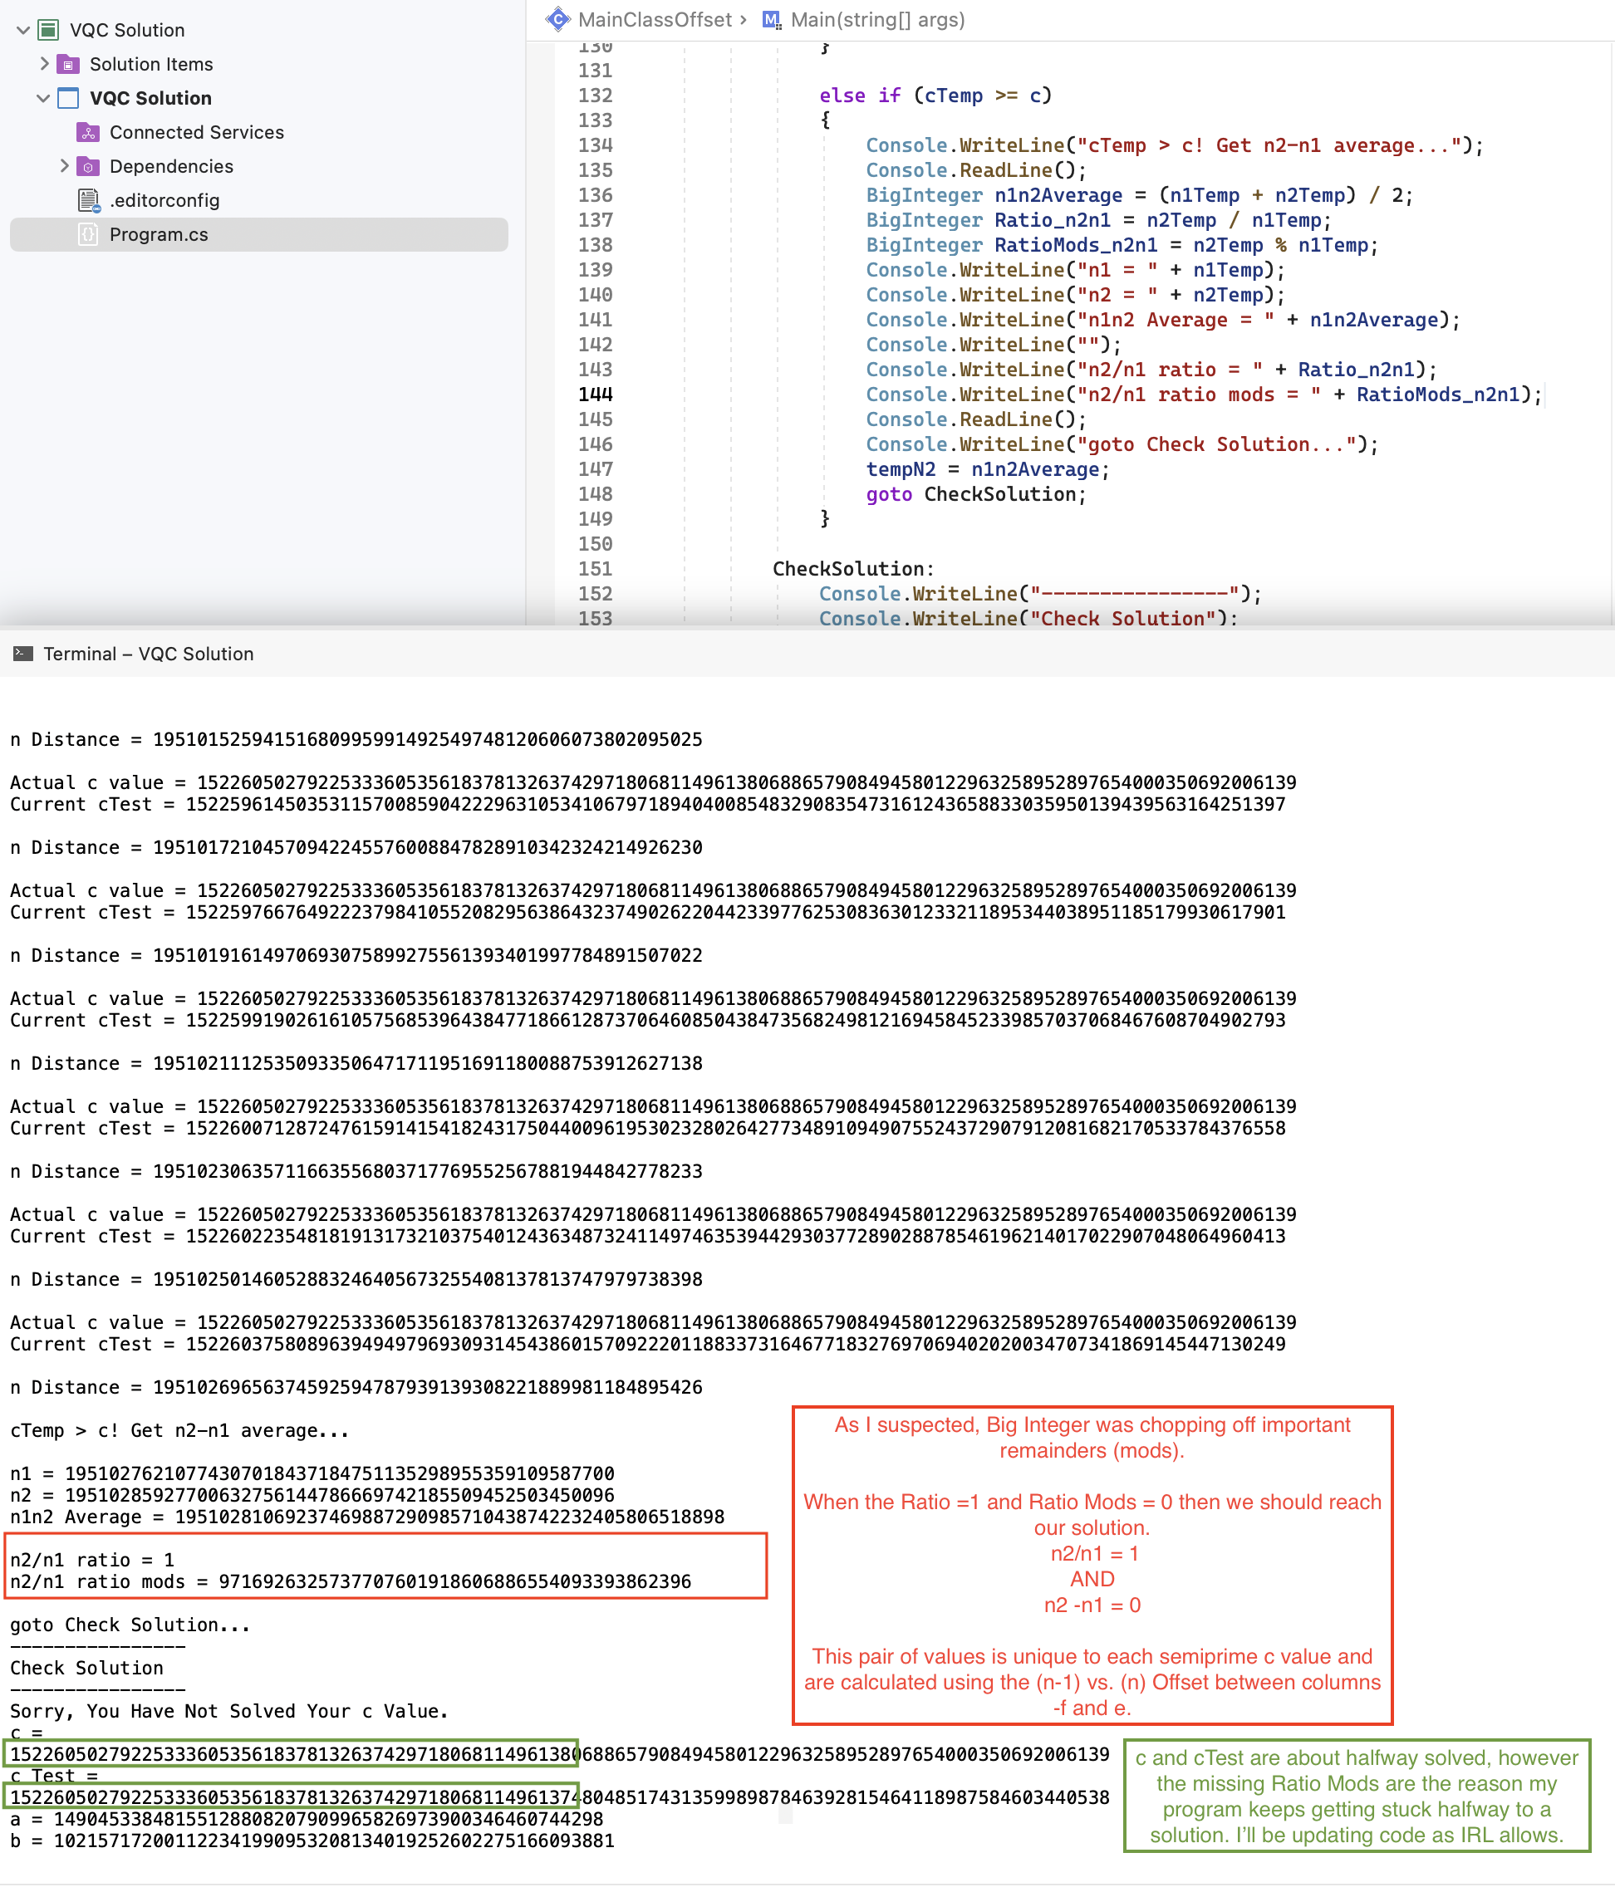Screen dimensions: 1615x1892
Task: Click the 'CheckSolution:' label in code
Action: coord(853,569)
